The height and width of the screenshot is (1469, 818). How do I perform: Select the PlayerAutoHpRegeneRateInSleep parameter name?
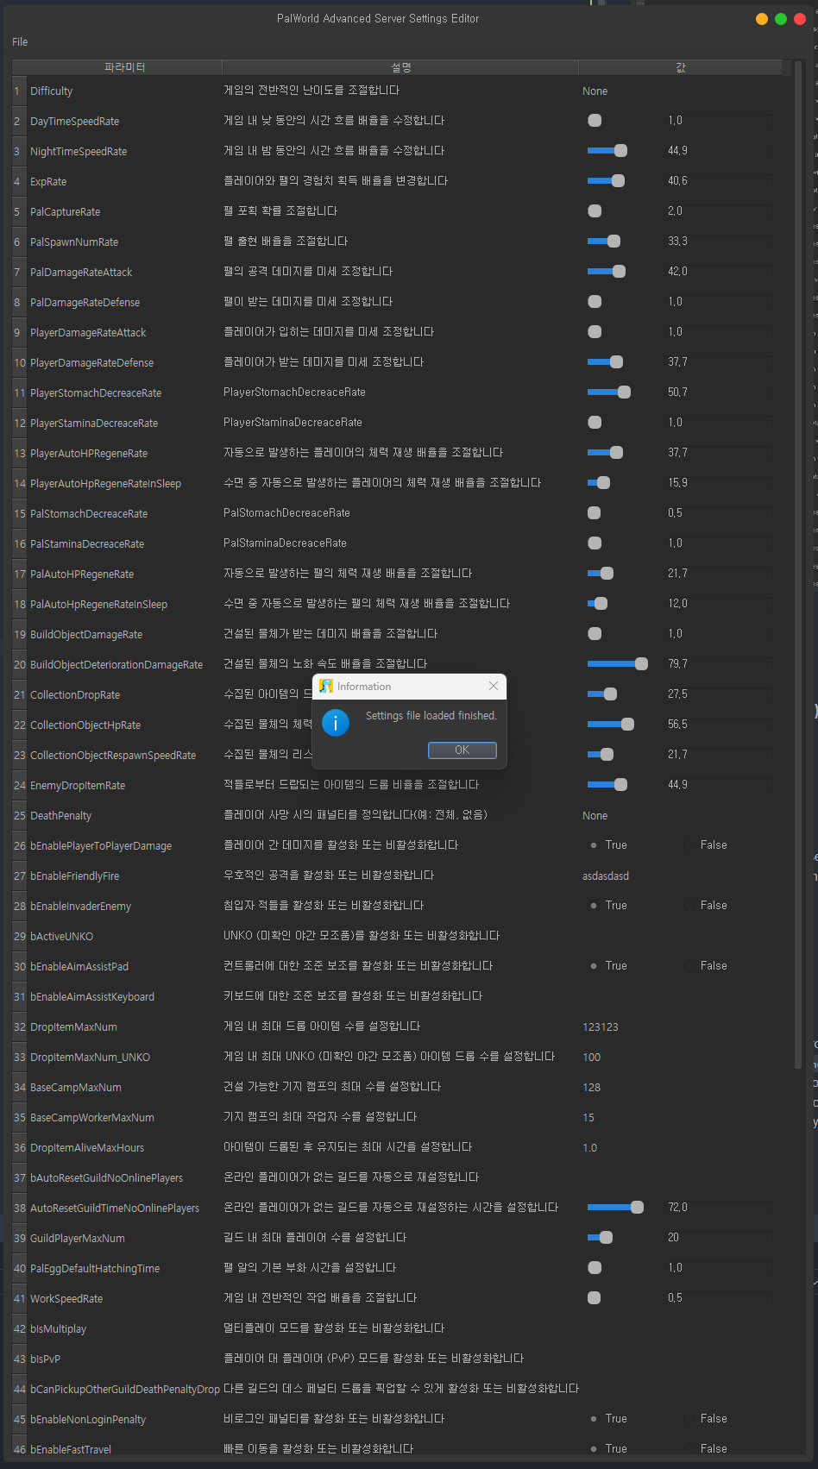(x=105, y=484)
